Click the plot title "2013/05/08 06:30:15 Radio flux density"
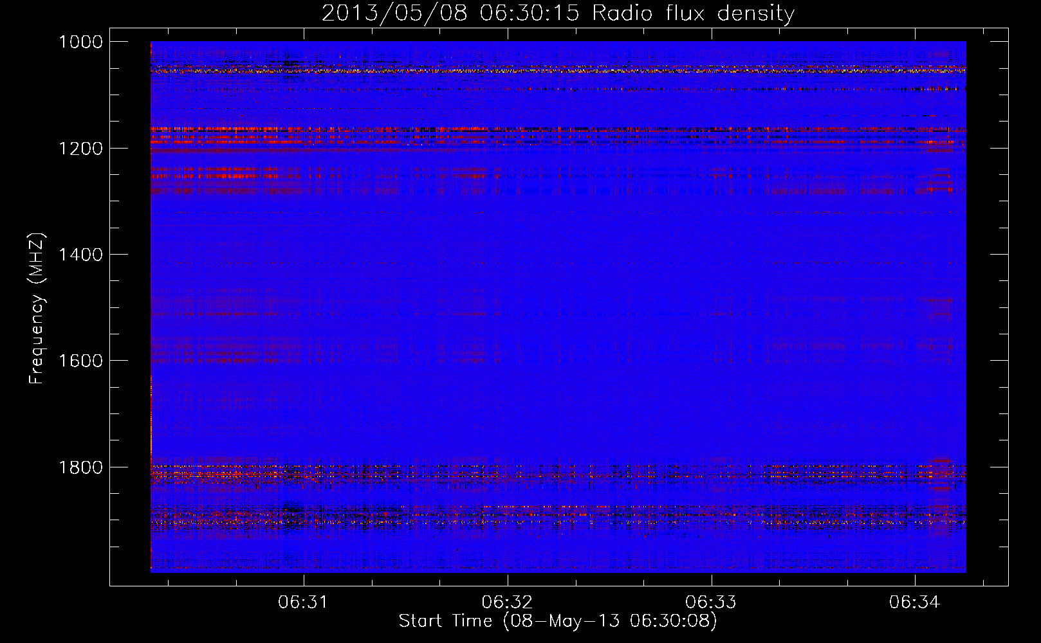This screenshot has width=1041, height=643. 558,14
